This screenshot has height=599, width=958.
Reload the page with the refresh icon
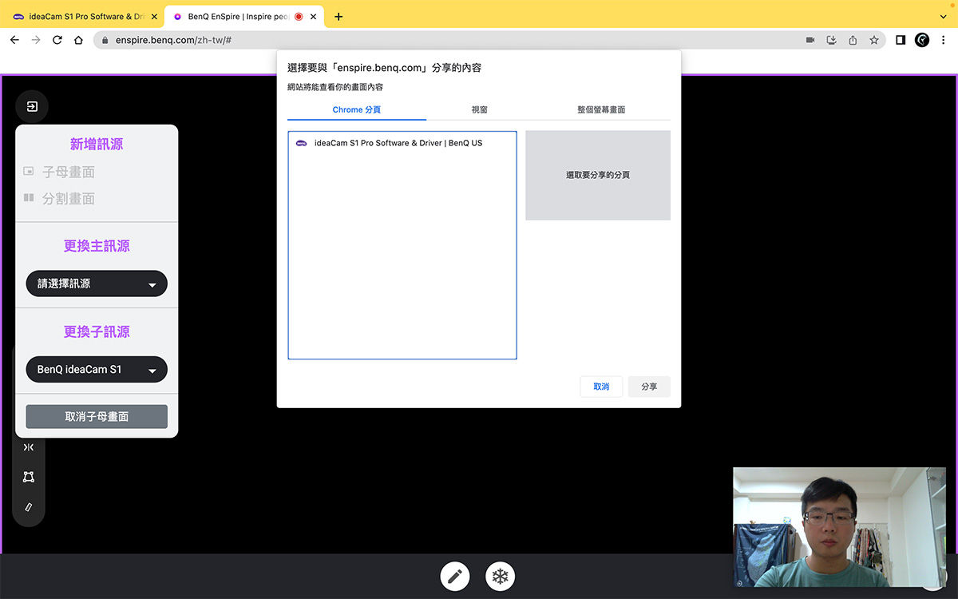(57, 40)
